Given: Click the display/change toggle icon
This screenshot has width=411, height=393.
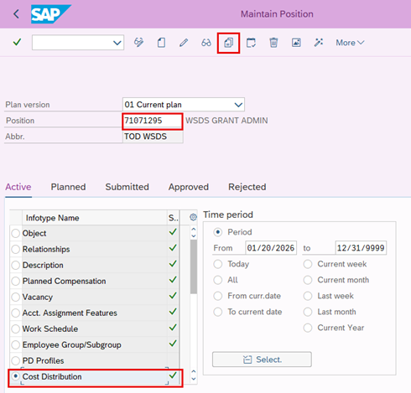Looking at the screenshot, I should [138, 43].
